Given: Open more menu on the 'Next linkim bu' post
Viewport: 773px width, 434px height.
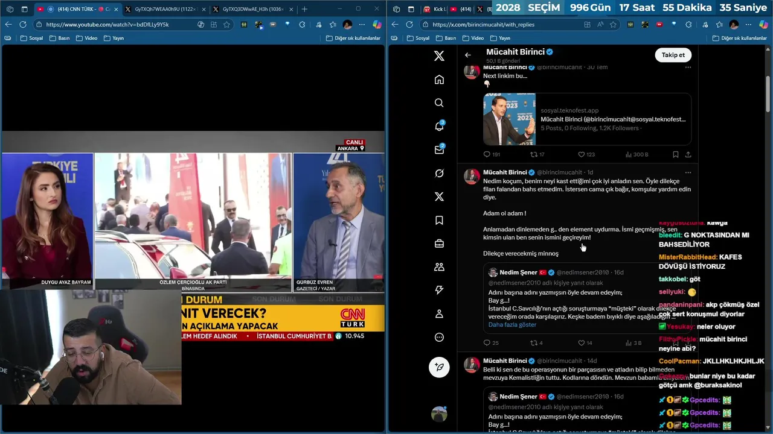Looking at the screenshot, I should coord(688,67).
